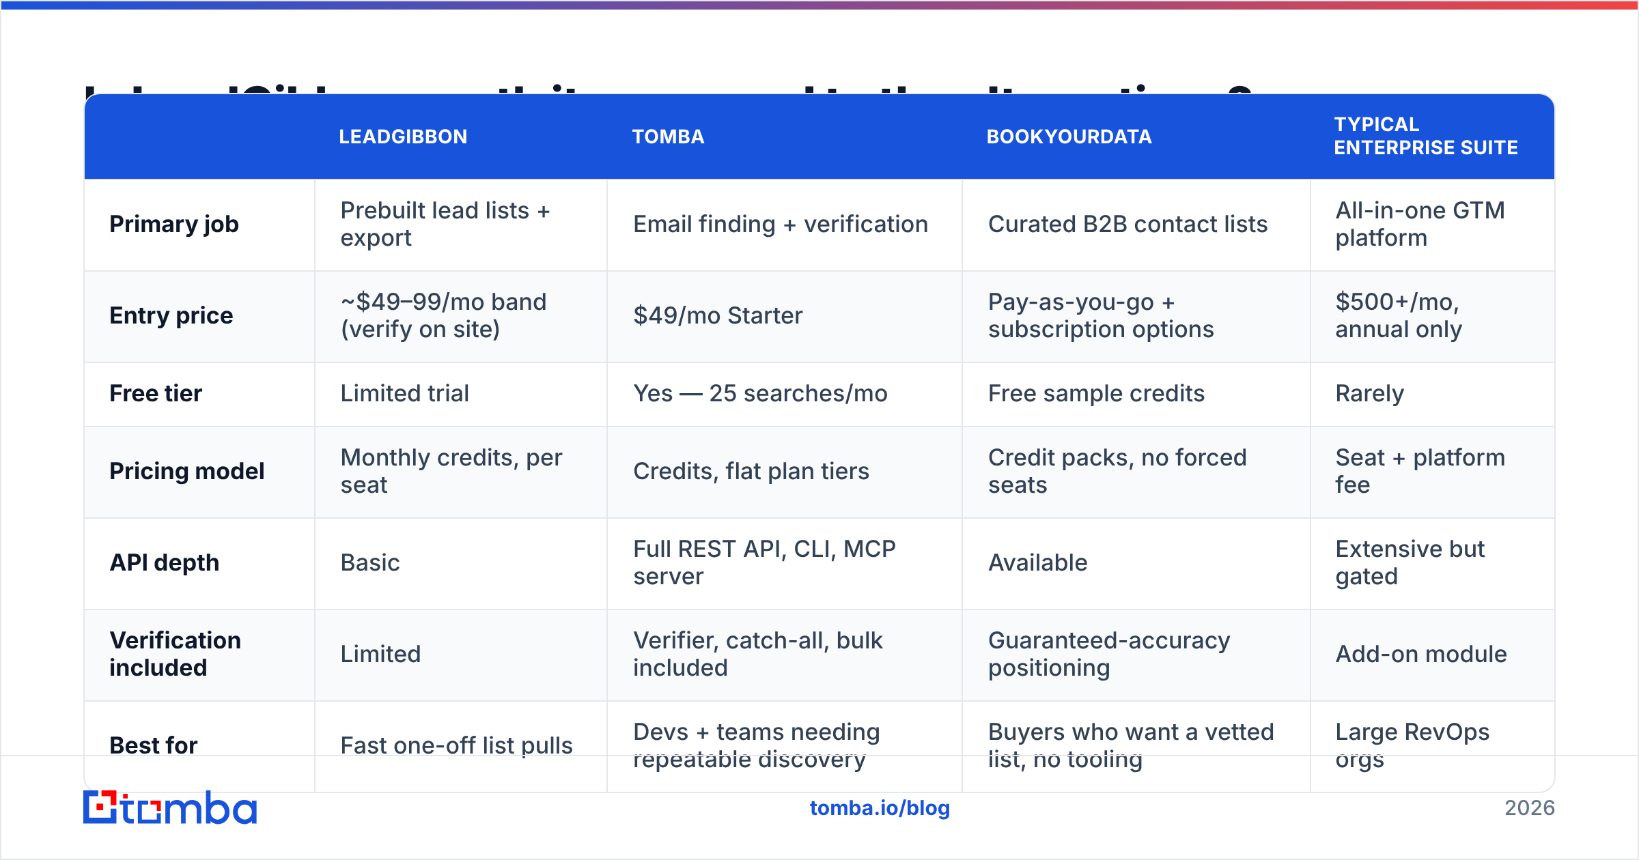The width and height of the screenshot is (1639, 860).
Task: Click the BOOKYOURDATA column header
Action: (x=1069, y=137)
